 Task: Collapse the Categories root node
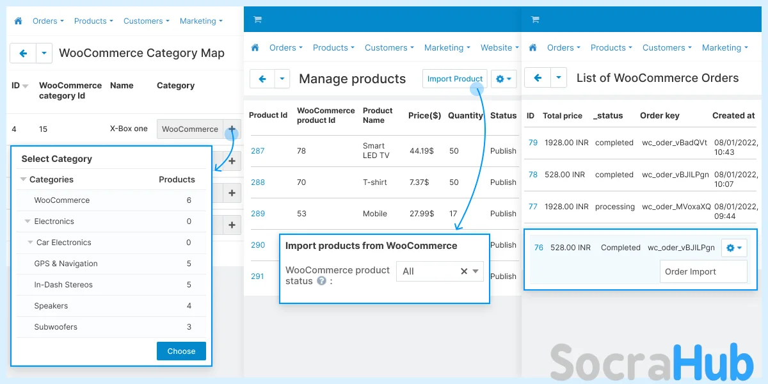pyautogui.click(x=23, y=180)
